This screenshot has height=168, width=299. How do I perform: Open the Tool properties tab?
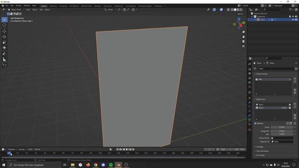coord(249,64)
